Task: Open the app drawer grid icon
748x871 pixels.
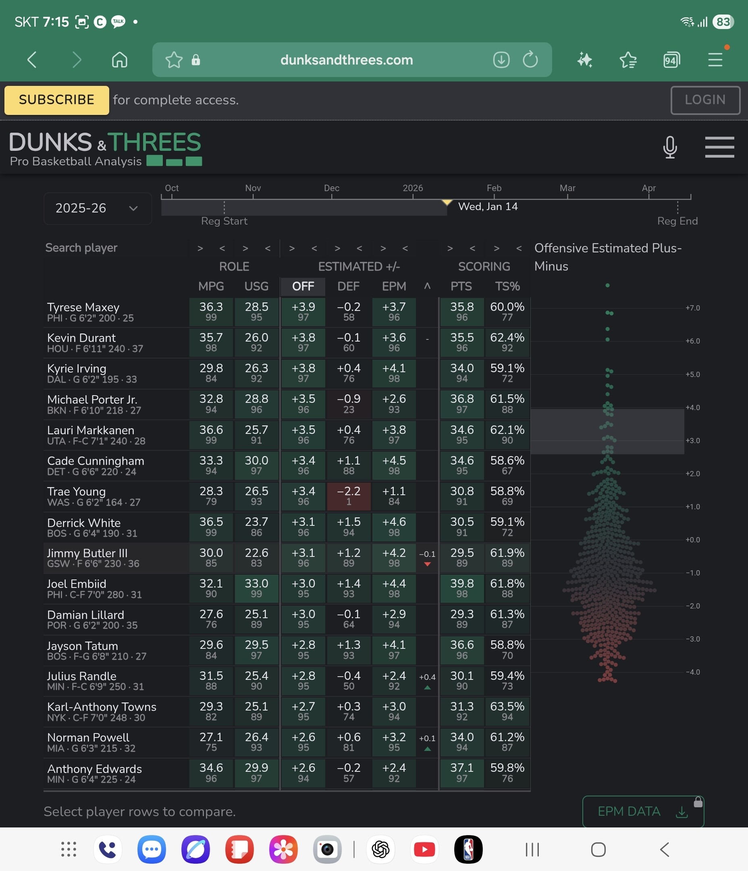Action: 69,849
